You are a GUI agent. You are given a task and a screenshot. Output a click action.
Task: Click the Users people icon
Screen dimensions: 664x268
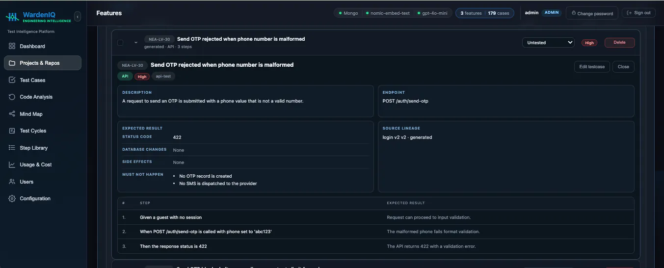[x=12, y=182]
